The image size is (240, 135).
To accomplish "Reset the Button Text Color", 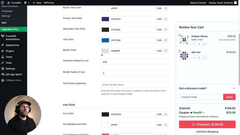I will [x=166, y=8].
